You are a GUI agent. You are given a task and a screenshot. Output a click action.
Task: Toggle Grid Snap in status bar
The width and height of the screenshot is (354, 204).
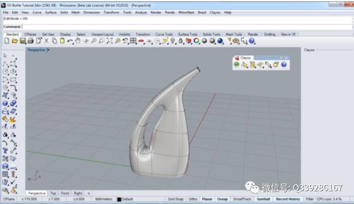click(176, 199)
